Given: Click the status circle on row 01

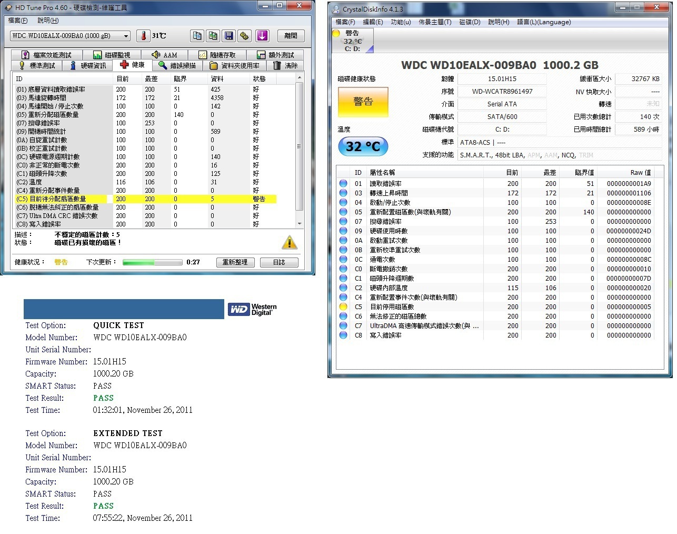Looking at the screenshot, I should 343,183.
